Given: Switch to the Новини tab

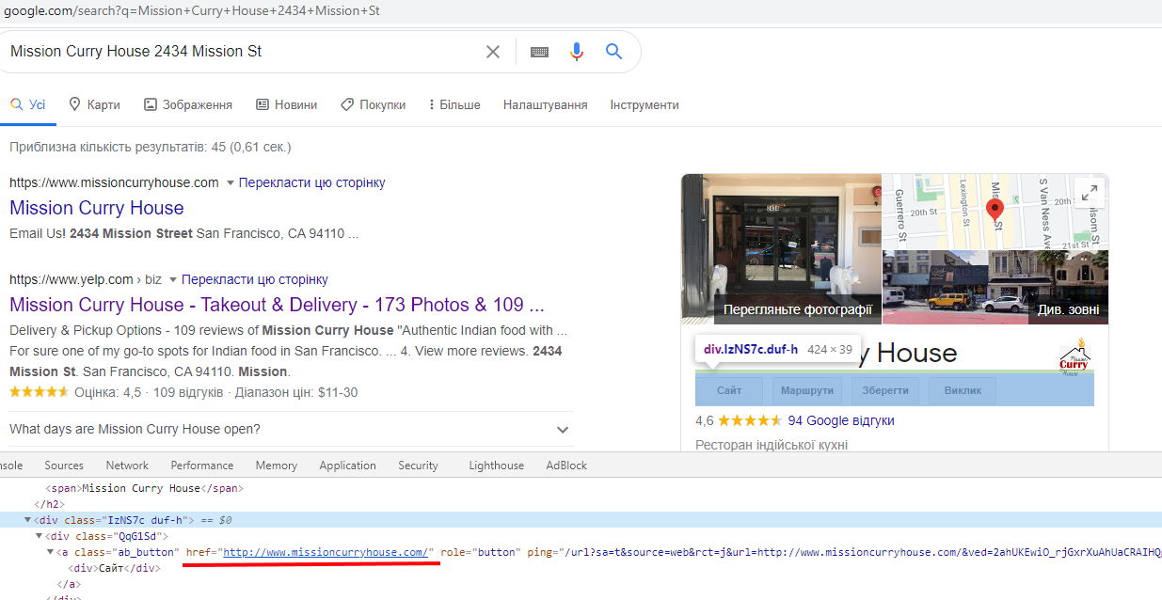Looking at the screenshot, I should (x=287, y=104).
